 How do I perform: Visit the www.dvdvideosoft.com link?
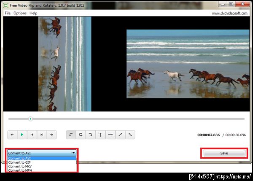230,13
